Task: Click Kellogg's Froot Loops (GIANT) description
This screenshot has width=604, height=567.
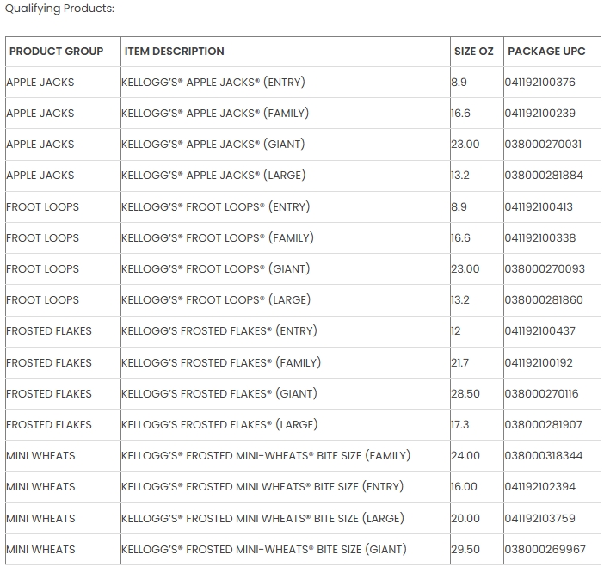Action: 216,269
